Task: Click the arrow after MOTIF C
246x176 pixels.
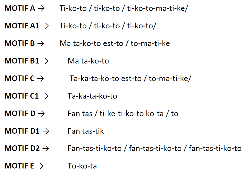Action: pyautogui.click(x=40, y=79)
